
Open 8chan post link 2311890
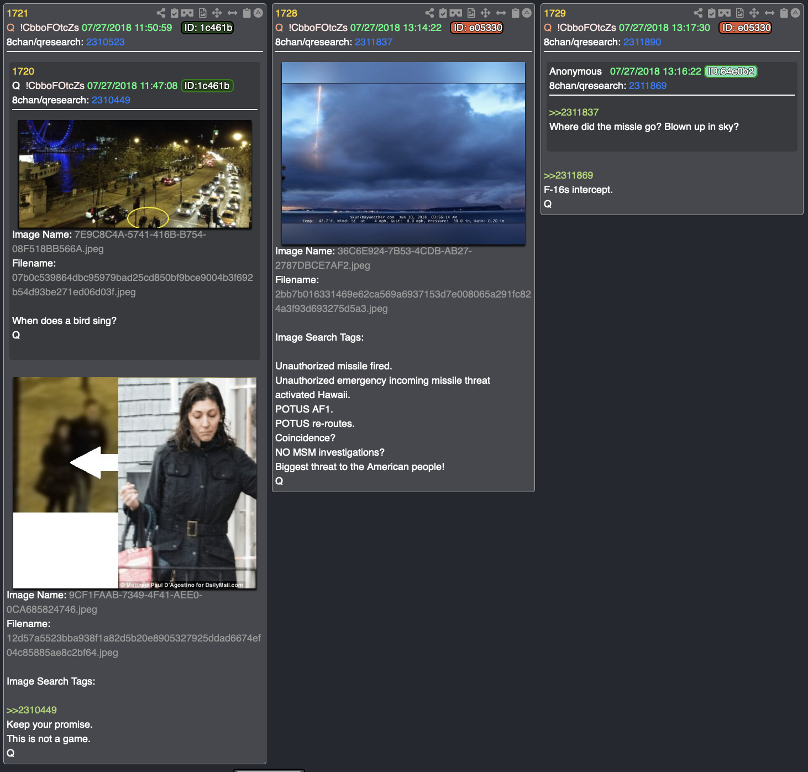[642, 42]
